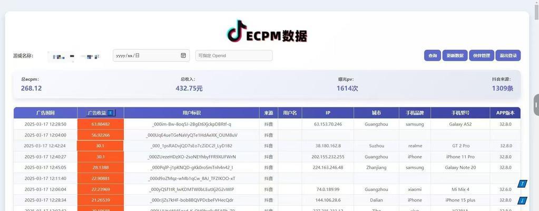The width and height of the screenshot is (539, 211).
Task: Click the IP address 63.153.70.246
Action: click(328, 124)
